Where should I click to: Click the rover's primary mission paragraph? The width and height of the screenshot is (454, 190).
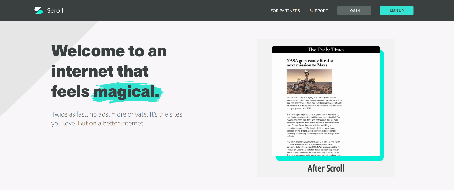coord(313,125)
